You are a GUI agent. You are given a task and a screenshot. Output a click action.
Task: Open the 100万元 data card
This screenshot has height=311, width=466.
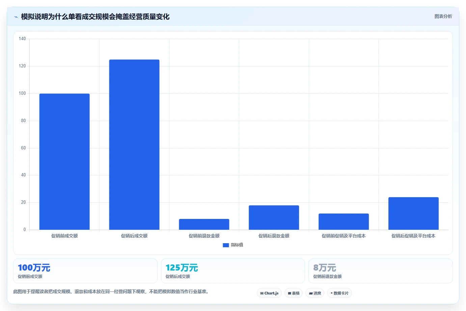coord(85,271)
